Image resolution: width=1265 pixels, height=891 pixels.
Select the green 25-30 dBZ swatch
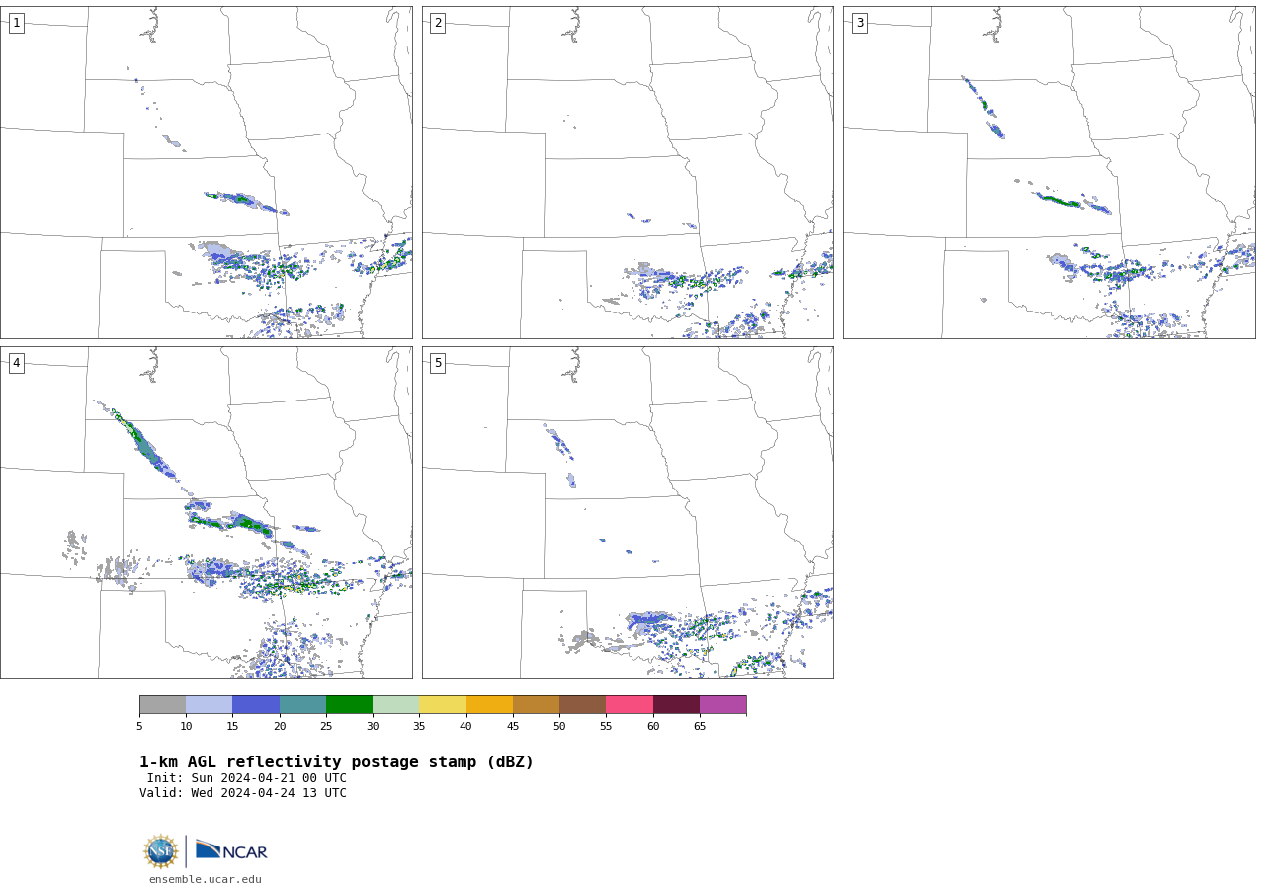point(349,705)
